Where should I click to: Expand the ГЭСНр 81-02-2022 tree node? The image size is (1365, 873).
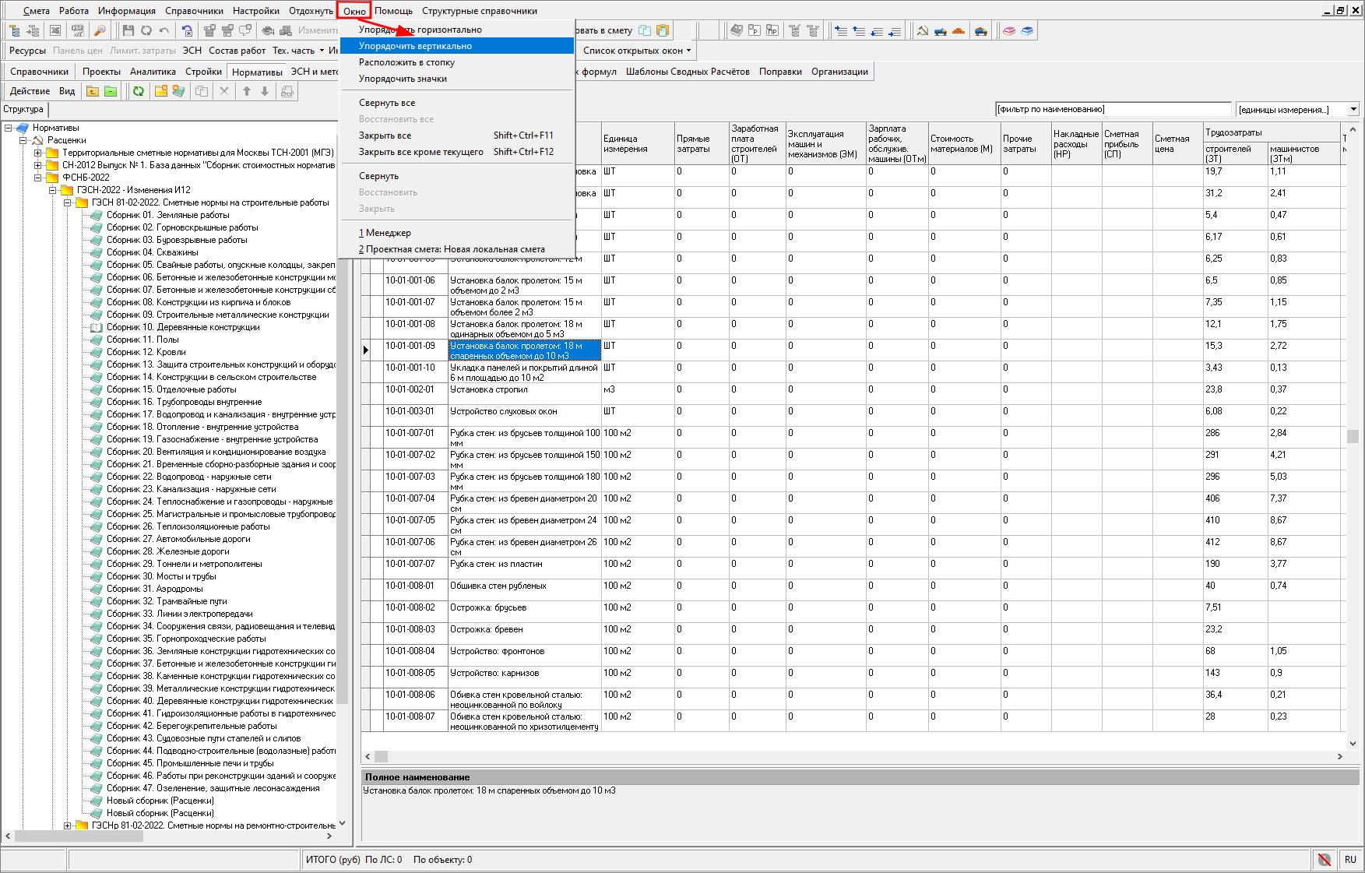click(x=68, y=825)
